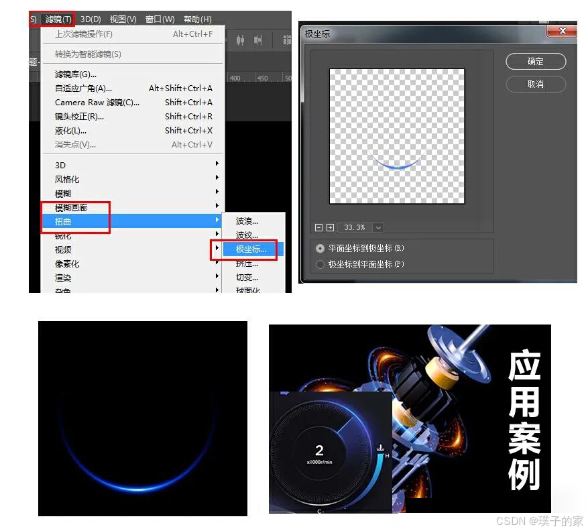Select 平面坐标到极坐标(R) radio option
Image resolution: width=586 pixels, height=531 pixels.
pyautogui.click(x=360, y=248)
